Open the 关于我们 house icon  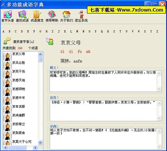(x=66, y=16)
